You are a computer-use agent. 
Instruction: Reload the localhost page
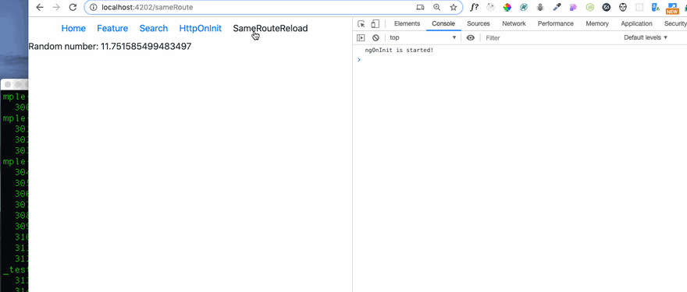coord(73,8)
